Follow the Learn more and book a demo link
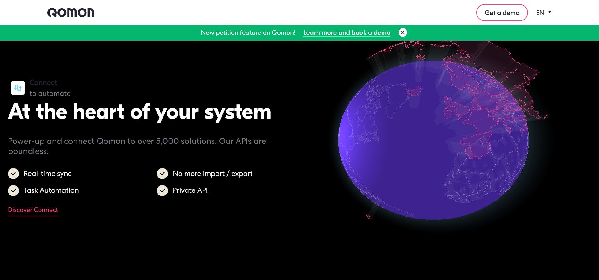Viewport: 599px width, 280px height. pos(347,32)
